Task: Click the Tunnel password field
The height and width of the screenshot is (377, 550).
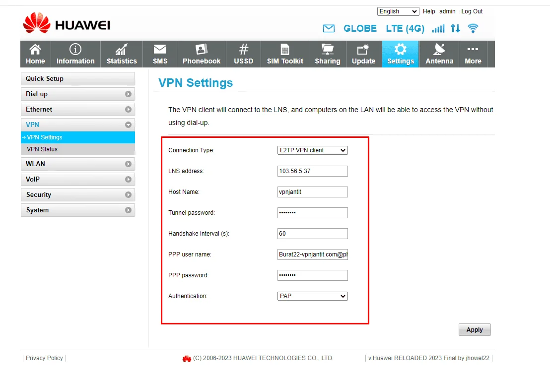Action: (x=312, y=213)
